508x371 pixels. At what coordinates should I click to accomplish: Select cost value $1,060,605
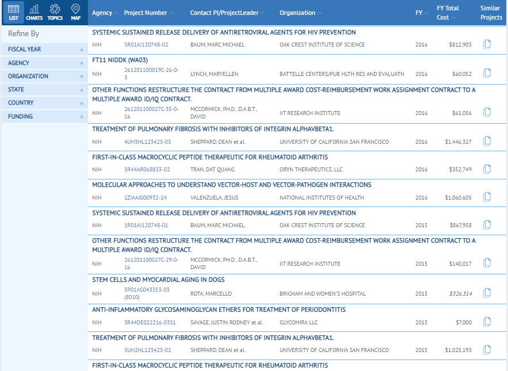458,198
